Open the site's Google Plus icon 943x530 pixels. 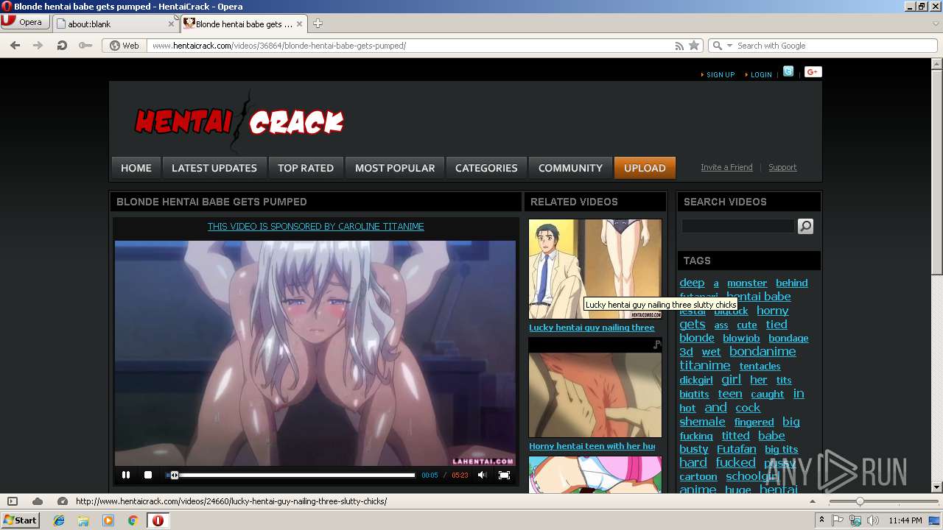[813, 71]
